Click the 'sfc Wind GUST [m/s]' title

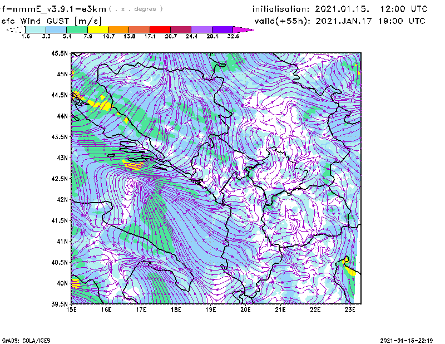tap(52, 21)
